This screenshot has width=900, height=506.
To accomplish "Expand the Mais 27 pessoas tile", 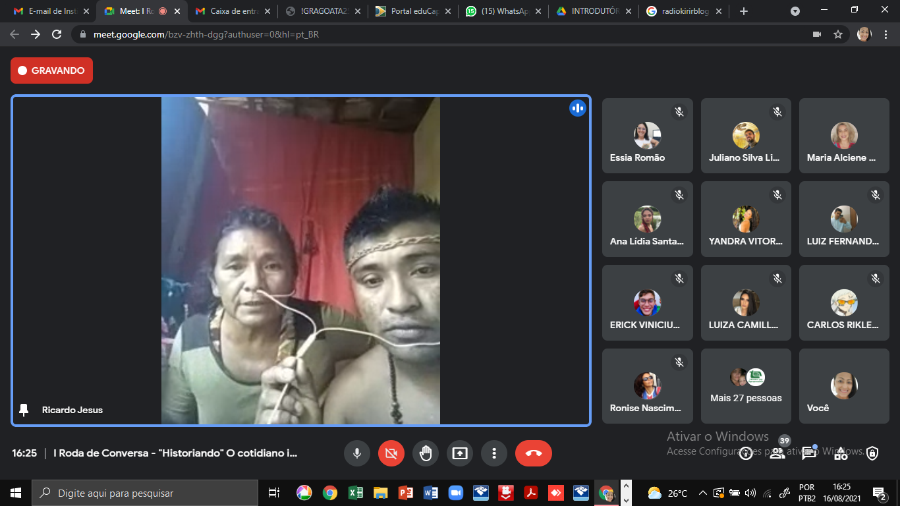I will 746,386.
